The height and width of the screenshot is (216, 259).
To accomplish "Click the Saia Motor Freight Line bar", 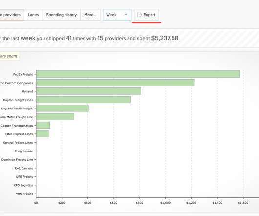I will tap(55, 117).
